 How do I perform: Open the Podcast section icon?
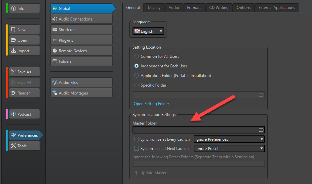click(x=14, y=114)
